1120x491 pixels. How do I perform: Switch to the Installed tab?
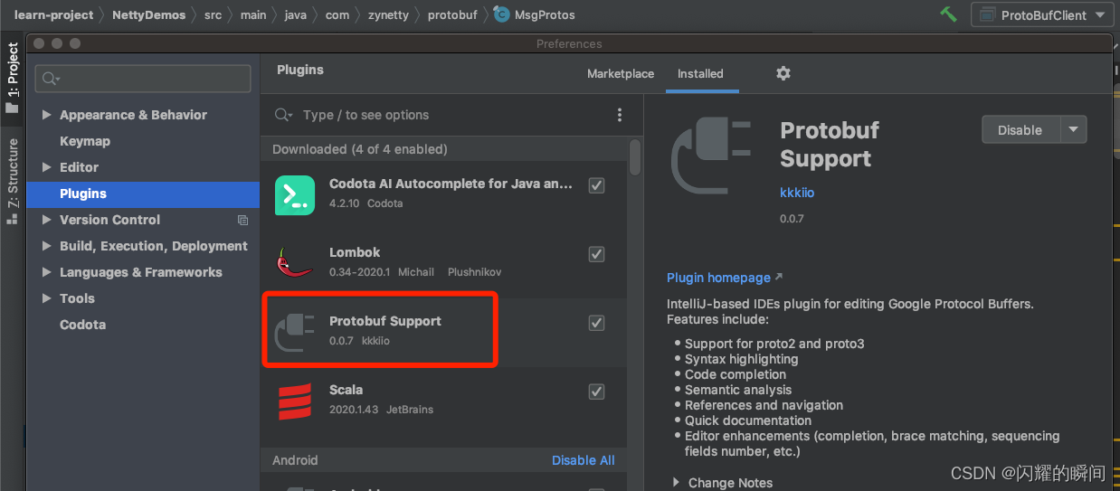(700, 74)
